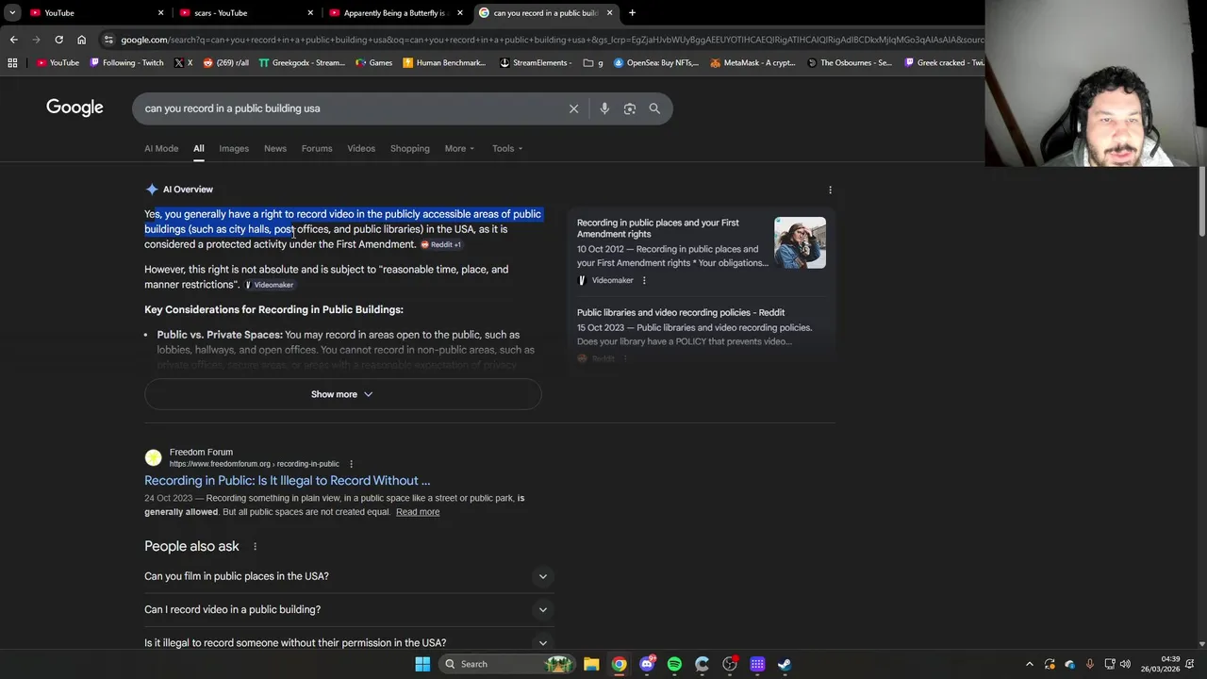Search by image with Google Lens
Screen dimensions: 1207x679
[630, 108]
